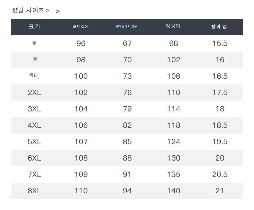Viewport: 254px width, 210px height.
Task: Click the '중' size row label
Action: click(x=34, y=43)
